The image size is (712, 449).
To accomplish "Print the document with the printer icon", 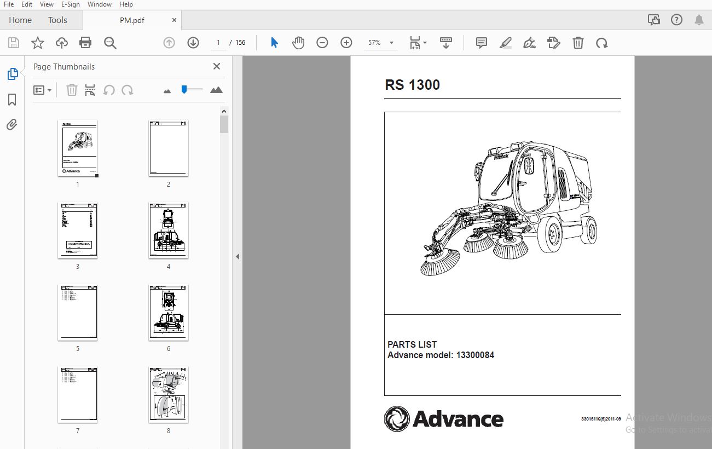I will point(85,43).
